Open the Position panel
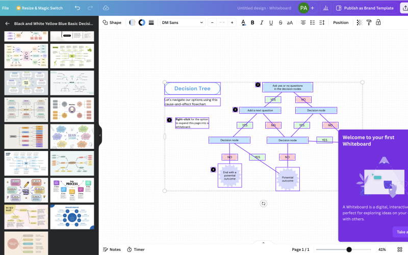Viewport: 408px width, 255px height. [x=341, y=22]
